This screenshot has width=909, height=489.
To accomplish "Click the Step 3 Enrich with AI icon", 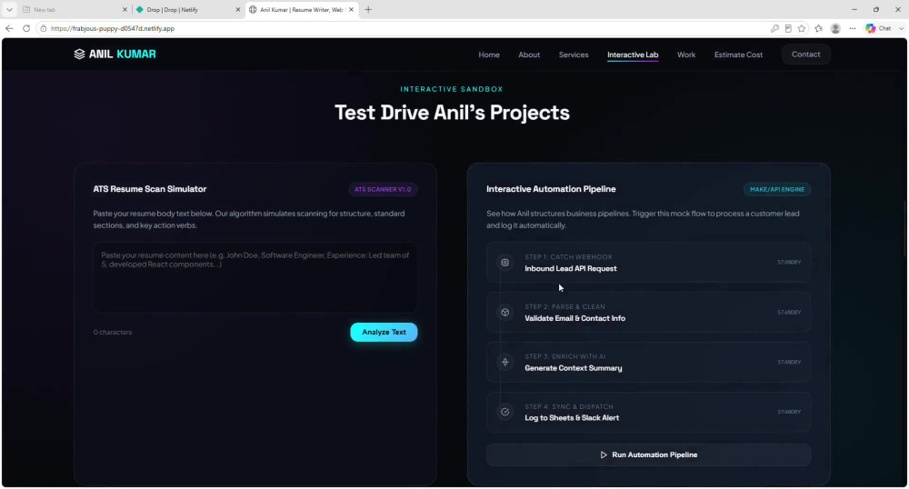I will point(504,362).
